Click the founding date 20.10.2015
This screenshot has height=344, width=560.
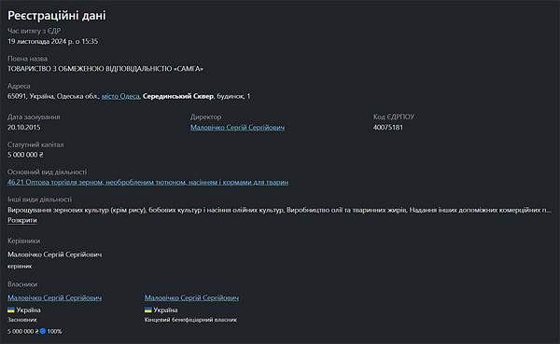click(x=24, y=128)
